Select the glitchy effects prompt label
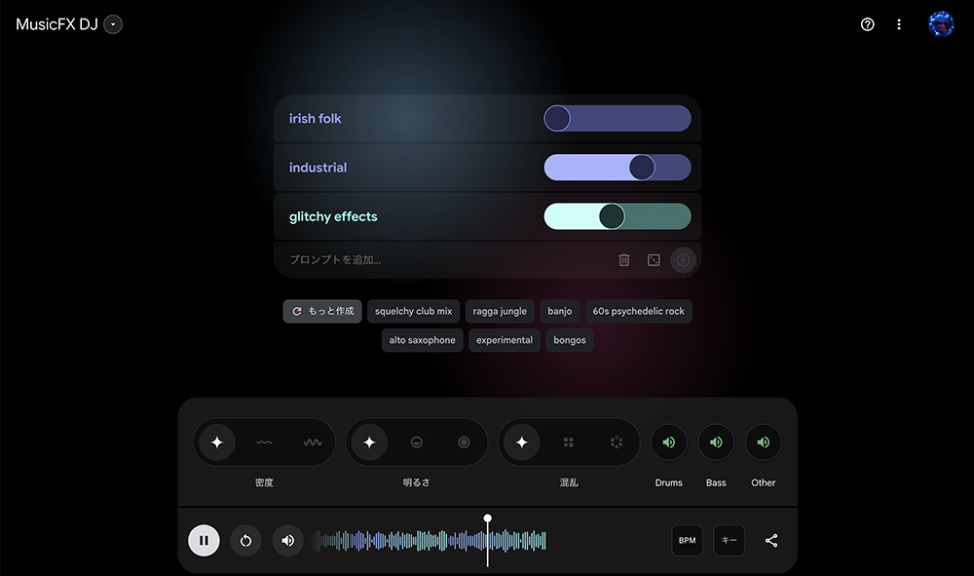974x576 pixels. [x=333, y=216]
